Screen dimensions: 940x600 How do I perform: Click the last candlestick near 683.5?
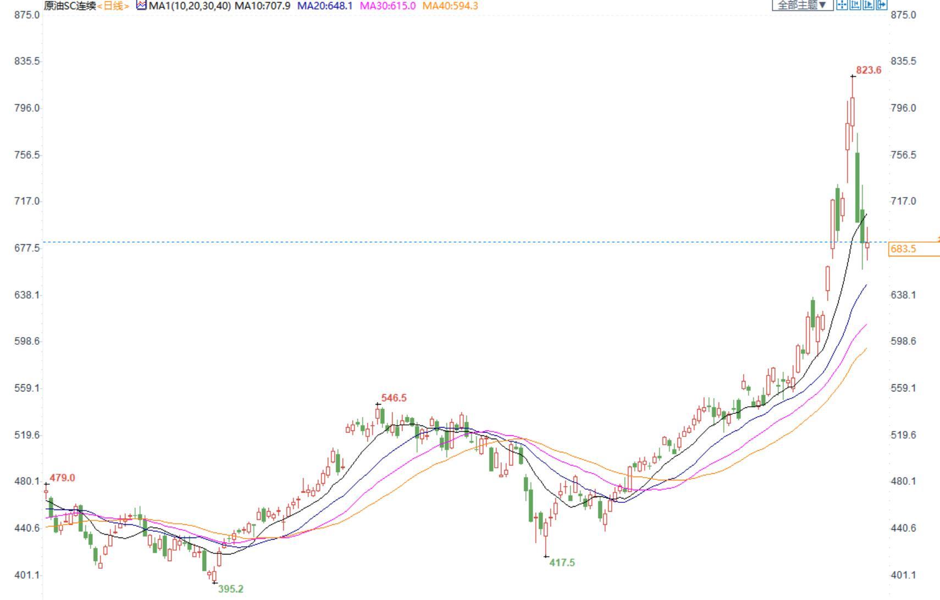pos(867,245)
